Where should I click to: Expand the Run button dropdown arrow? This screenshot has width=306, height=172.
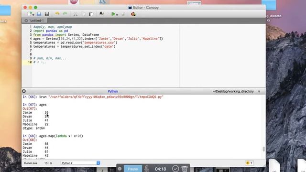(117, 15)
